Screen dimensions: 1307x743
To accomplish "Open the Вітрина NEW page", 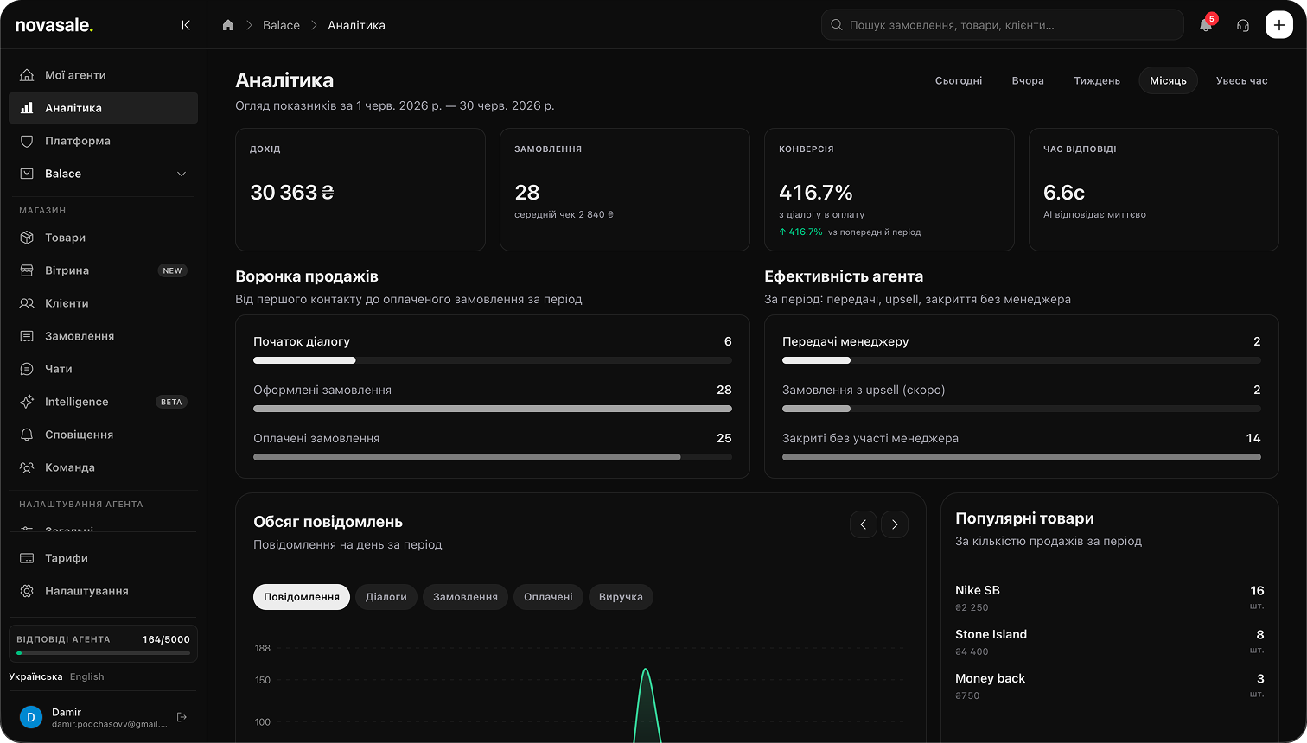I will tap(103, 270).
